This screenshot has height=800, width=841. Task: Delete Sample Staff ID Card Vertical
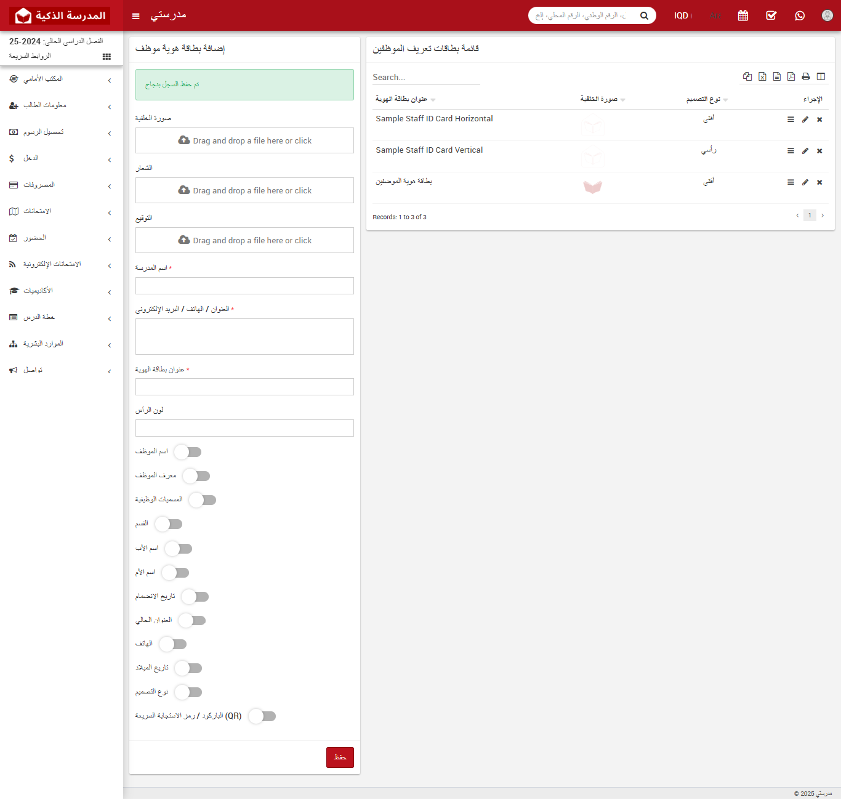tap(819, 151)
